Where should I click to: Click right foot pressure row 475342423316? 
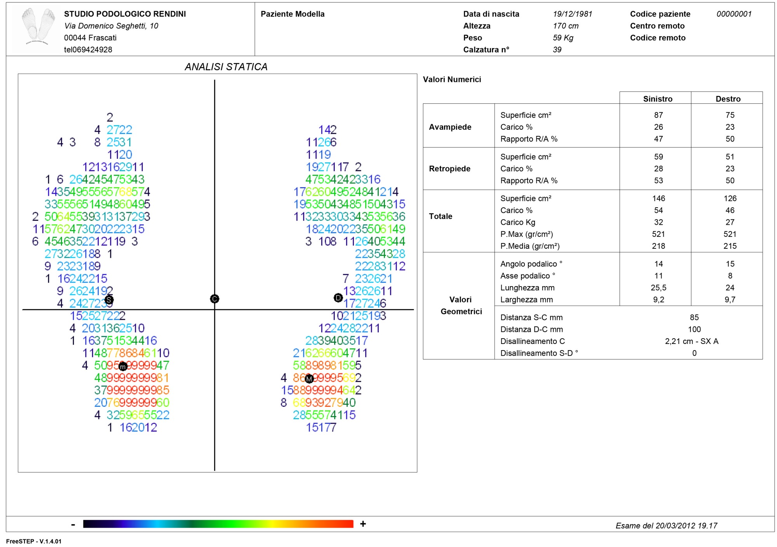click(x=343, y=179)
